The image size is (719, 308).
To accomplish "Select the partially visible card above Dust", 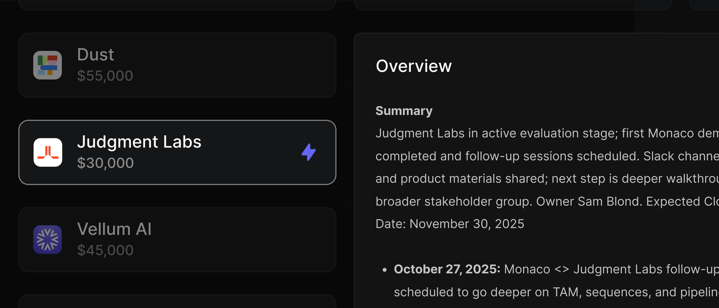I will pyautogui.click(x=177, y=4).
